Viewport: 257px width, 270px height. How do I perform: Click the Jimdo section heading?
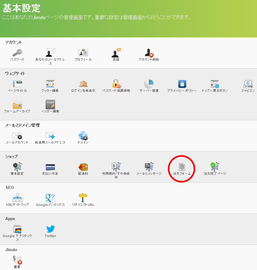click(11, 250)
